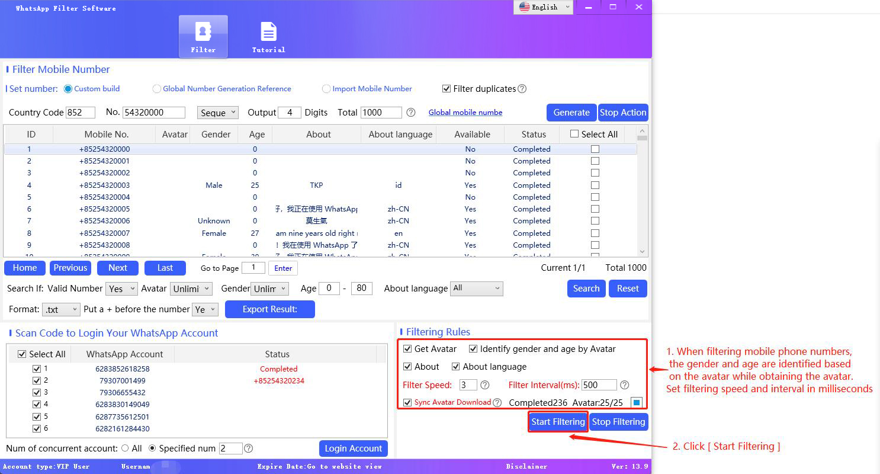The image size is (880, 474).
Task: Select the All concurrent account radio
Action: click(x=125, y=449)
